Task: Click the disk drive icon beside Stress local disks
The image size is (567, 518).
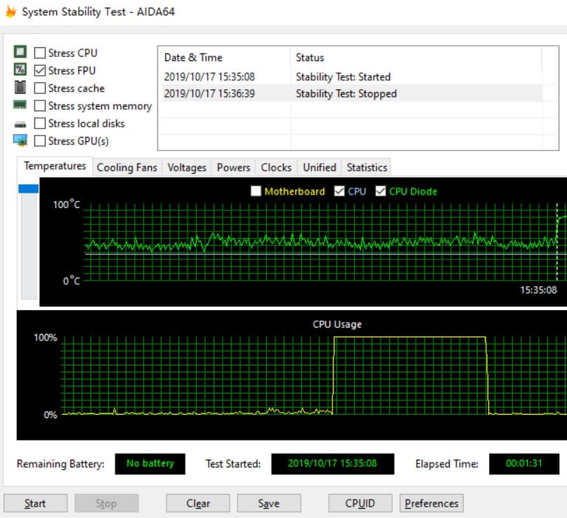Action: coord(20,125)
